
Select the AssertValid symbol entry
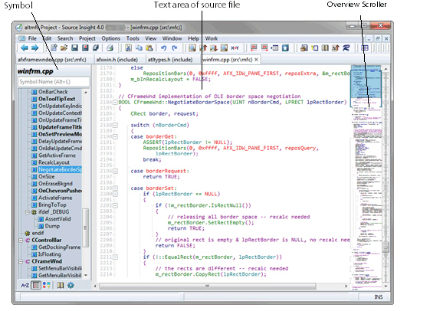pyautogui.click(x=57, y=219)
